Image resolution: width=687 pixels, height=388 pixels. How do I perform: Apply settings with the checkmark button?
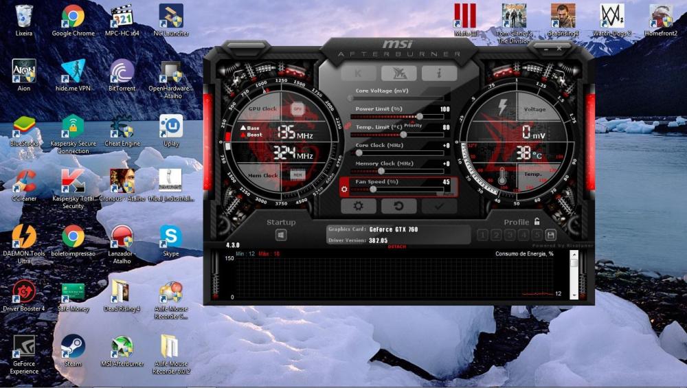point(439,206)
